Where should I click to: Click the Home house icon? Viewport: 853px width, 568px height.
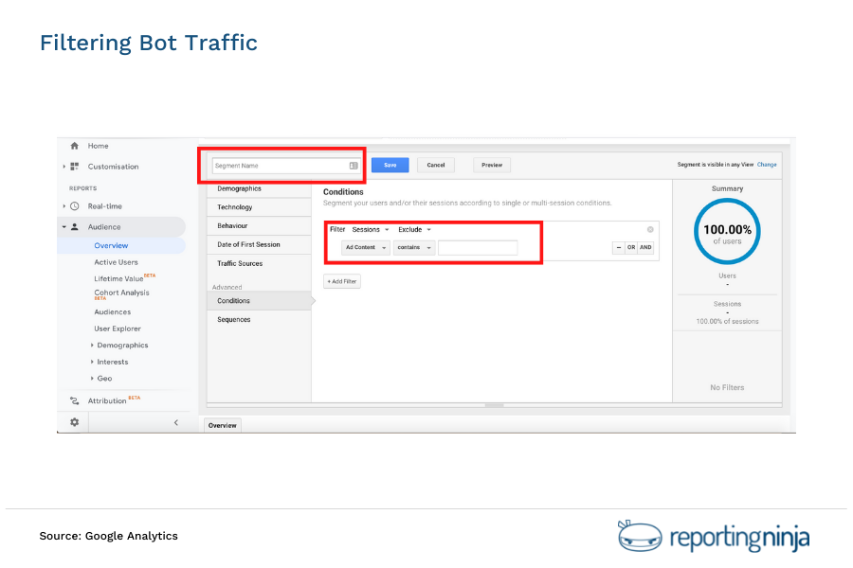coord(75,146)
